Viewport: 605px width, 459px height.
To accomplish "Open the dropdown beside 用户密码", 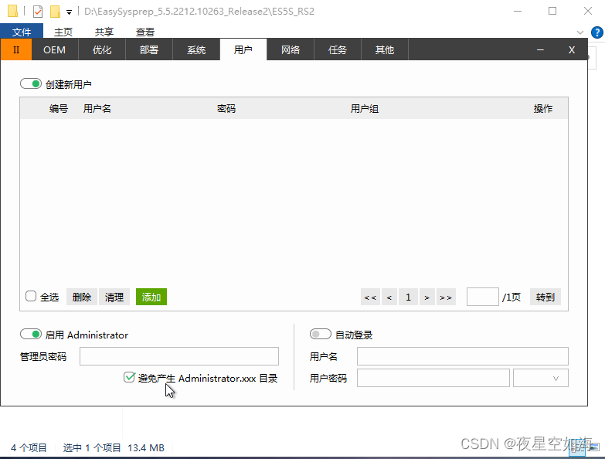I will (x=541, y=378).
